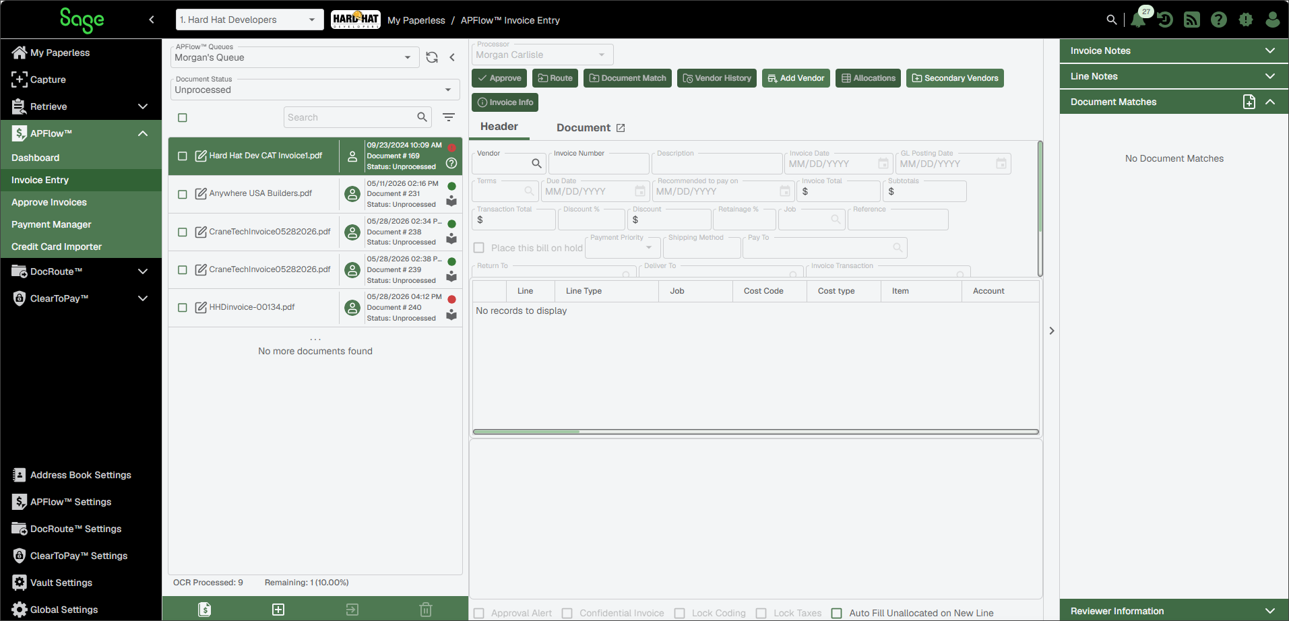Open the Due Date calendar picker

640,191
